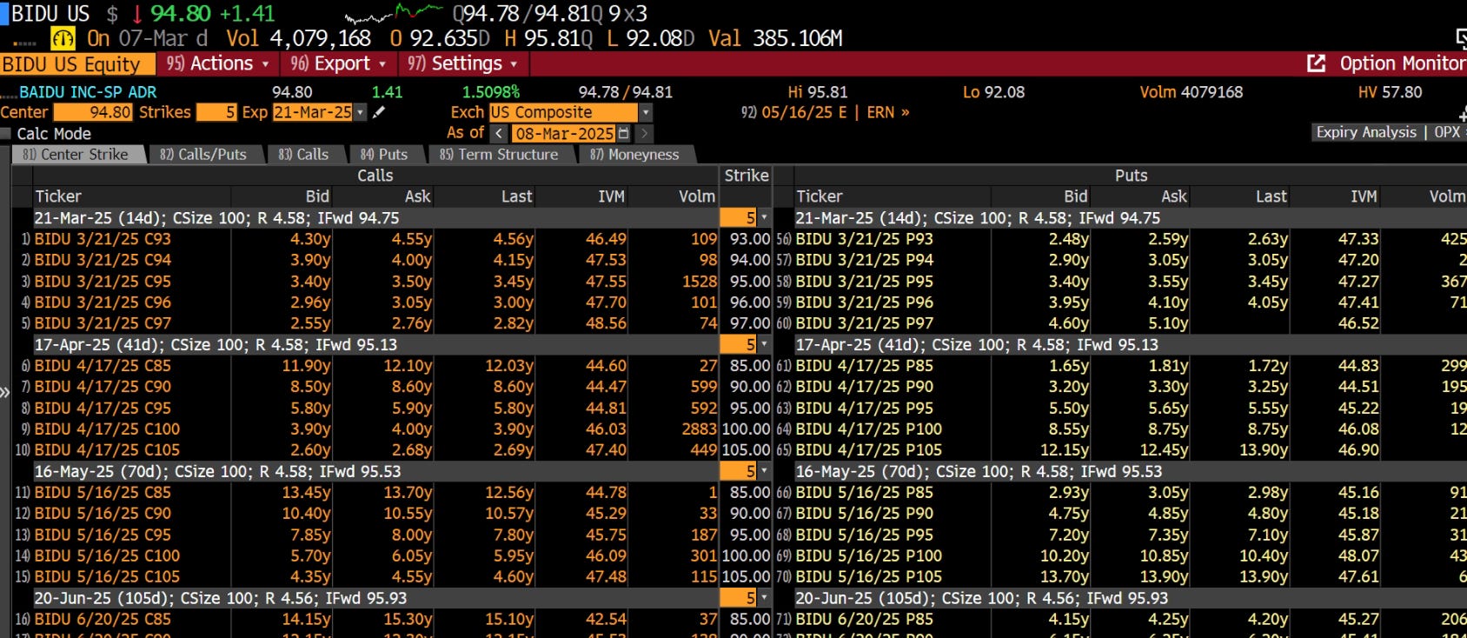Click the ERN » link

point(888,112)
